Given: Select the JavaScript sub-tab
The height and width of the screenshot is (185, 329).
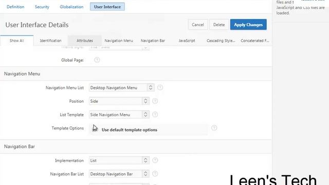Looking at the screenshot, I should [187, 41].
